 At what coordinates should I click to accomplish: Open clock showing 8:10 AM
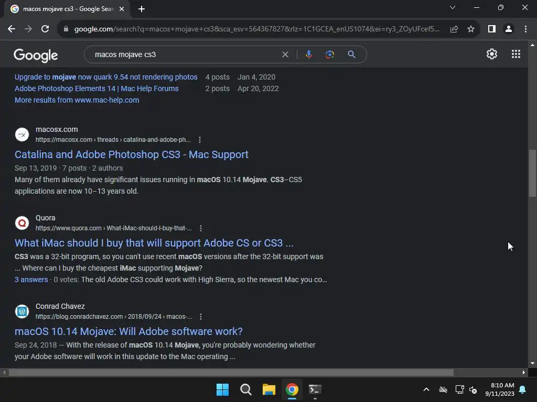click(500, 389)
